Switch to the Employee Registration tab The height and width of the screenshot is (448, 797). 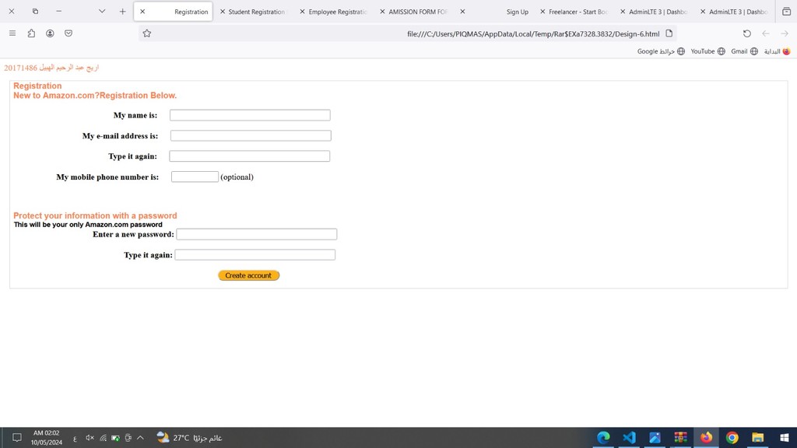pos(338,12)
